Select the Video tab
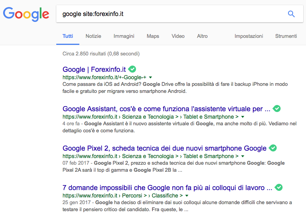 (178, 36)
